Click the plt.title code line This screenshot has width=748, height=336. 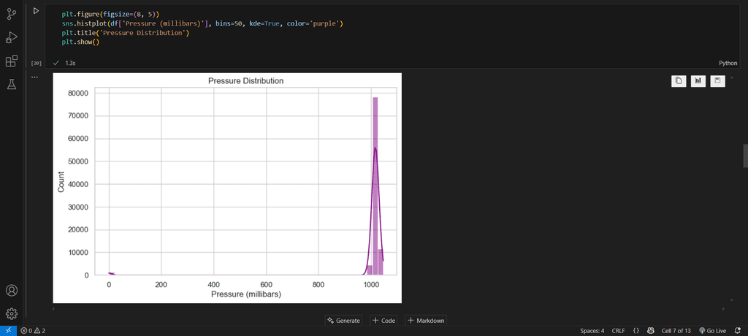coord(126,33)
